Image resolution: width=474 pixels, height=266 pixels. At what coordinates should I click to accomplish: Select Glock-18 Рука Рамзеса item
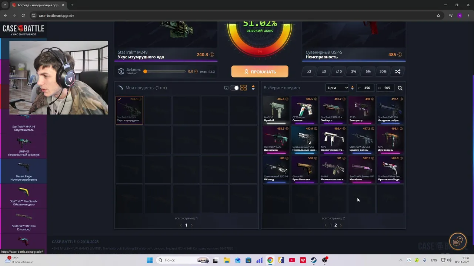[304, 169]
